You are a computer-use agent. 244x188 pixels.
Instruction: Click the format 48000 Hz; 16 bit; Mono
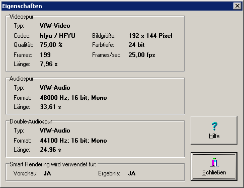73,98
